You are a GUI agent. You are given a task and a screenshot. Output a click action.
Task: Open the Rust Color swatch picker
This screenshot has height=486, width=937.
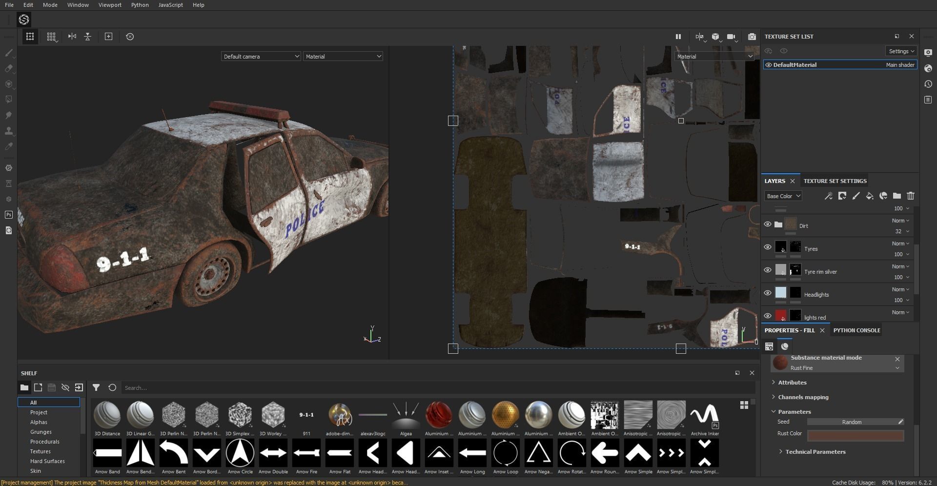coord(855,435)
